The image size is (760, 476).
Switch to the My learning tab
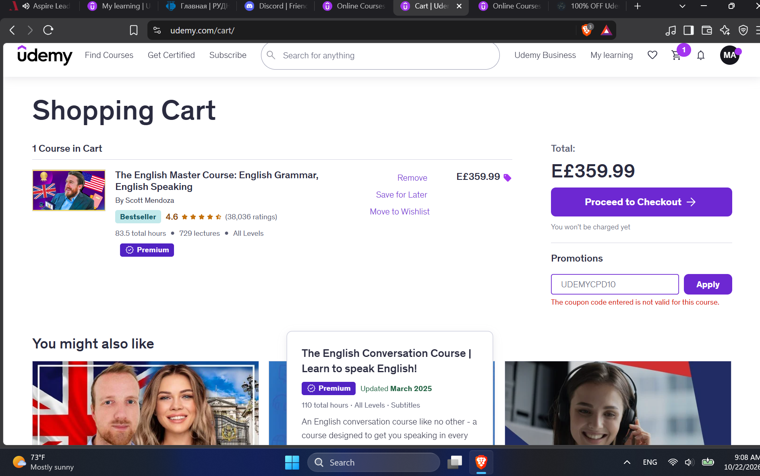pos(120,6)
